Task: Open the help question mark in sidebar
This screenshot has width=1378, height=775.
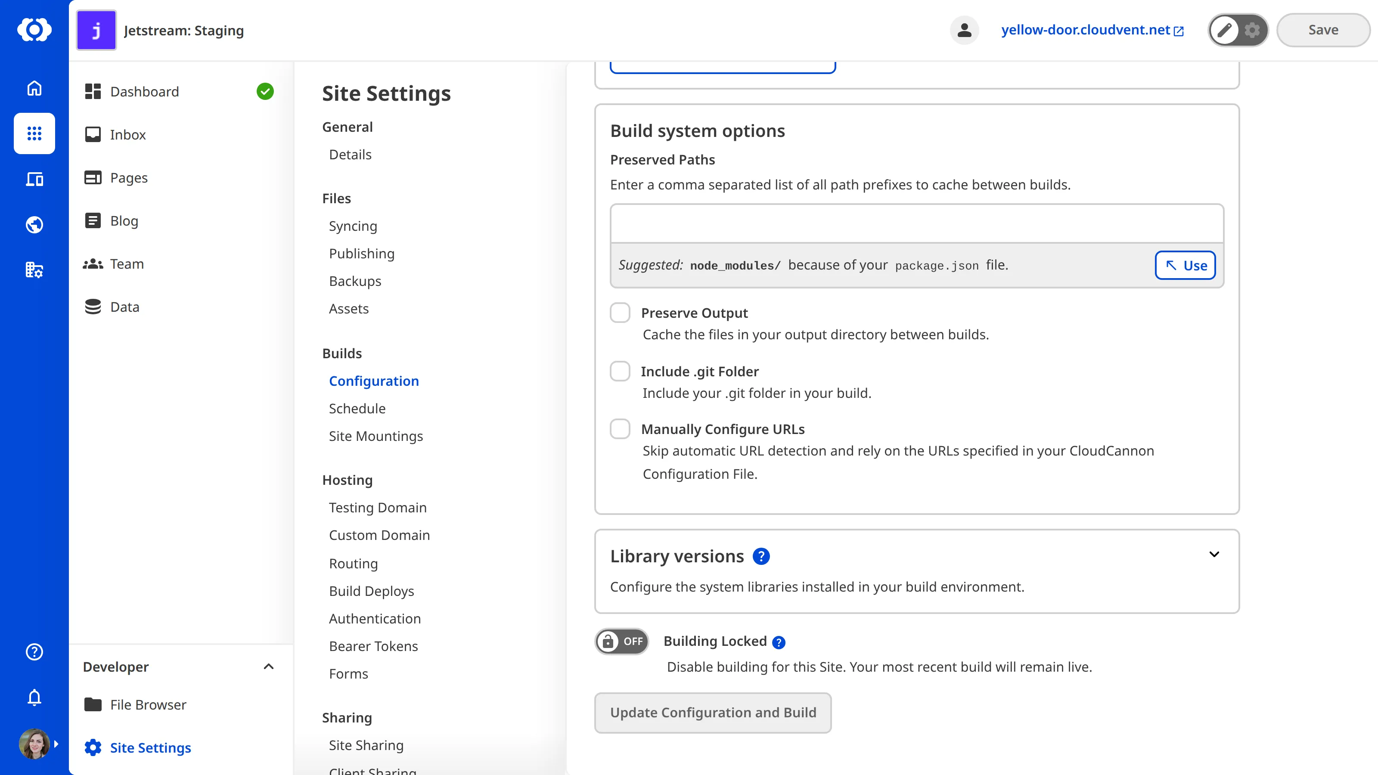Action: (x=34, y=652)
